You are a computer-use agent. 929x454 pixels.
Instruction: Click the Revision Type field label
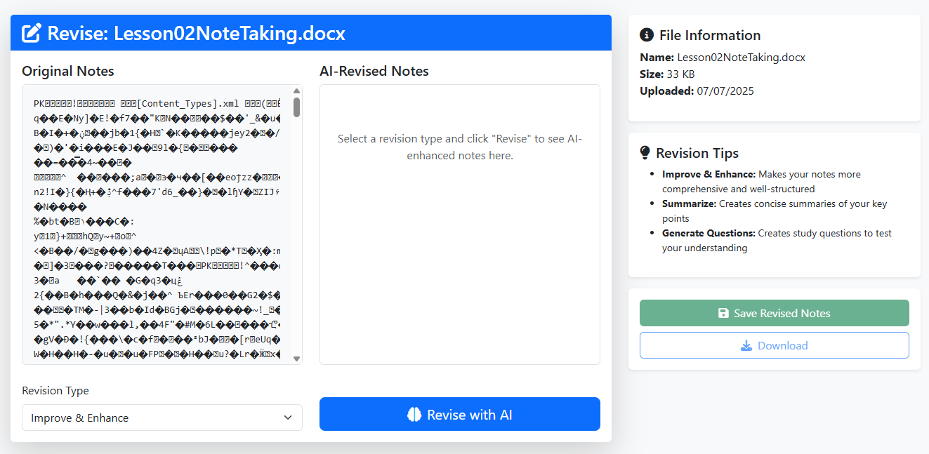55,391
